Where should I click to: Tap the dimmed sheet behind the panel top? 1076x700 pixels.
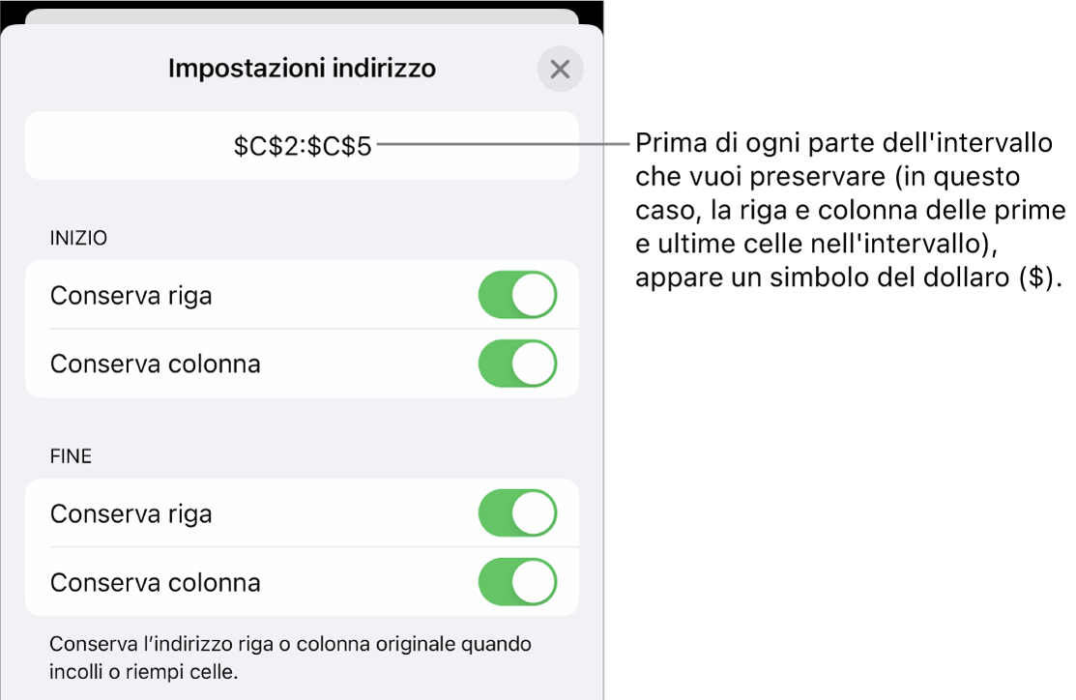click(302, 17)
